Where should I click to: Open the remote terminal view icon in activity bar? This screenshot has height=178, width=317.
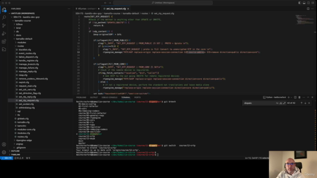(x=4, y=49)
